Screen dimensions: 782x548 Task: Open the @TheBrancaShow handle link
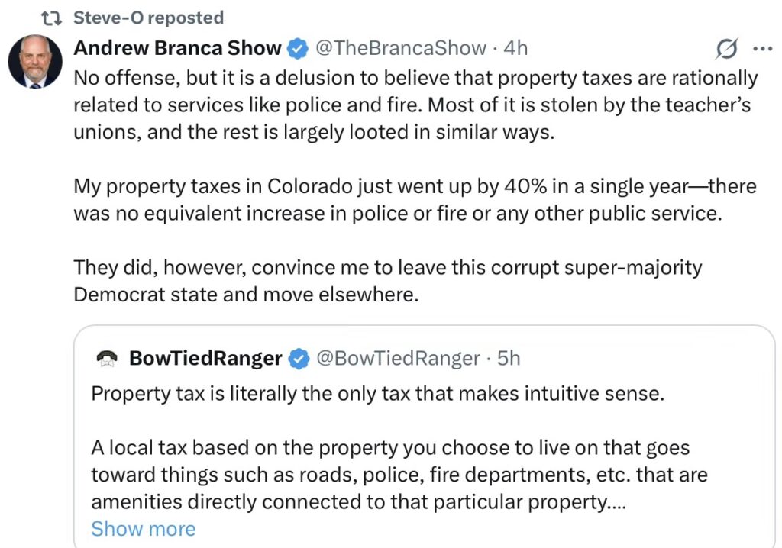pos(401,48)
